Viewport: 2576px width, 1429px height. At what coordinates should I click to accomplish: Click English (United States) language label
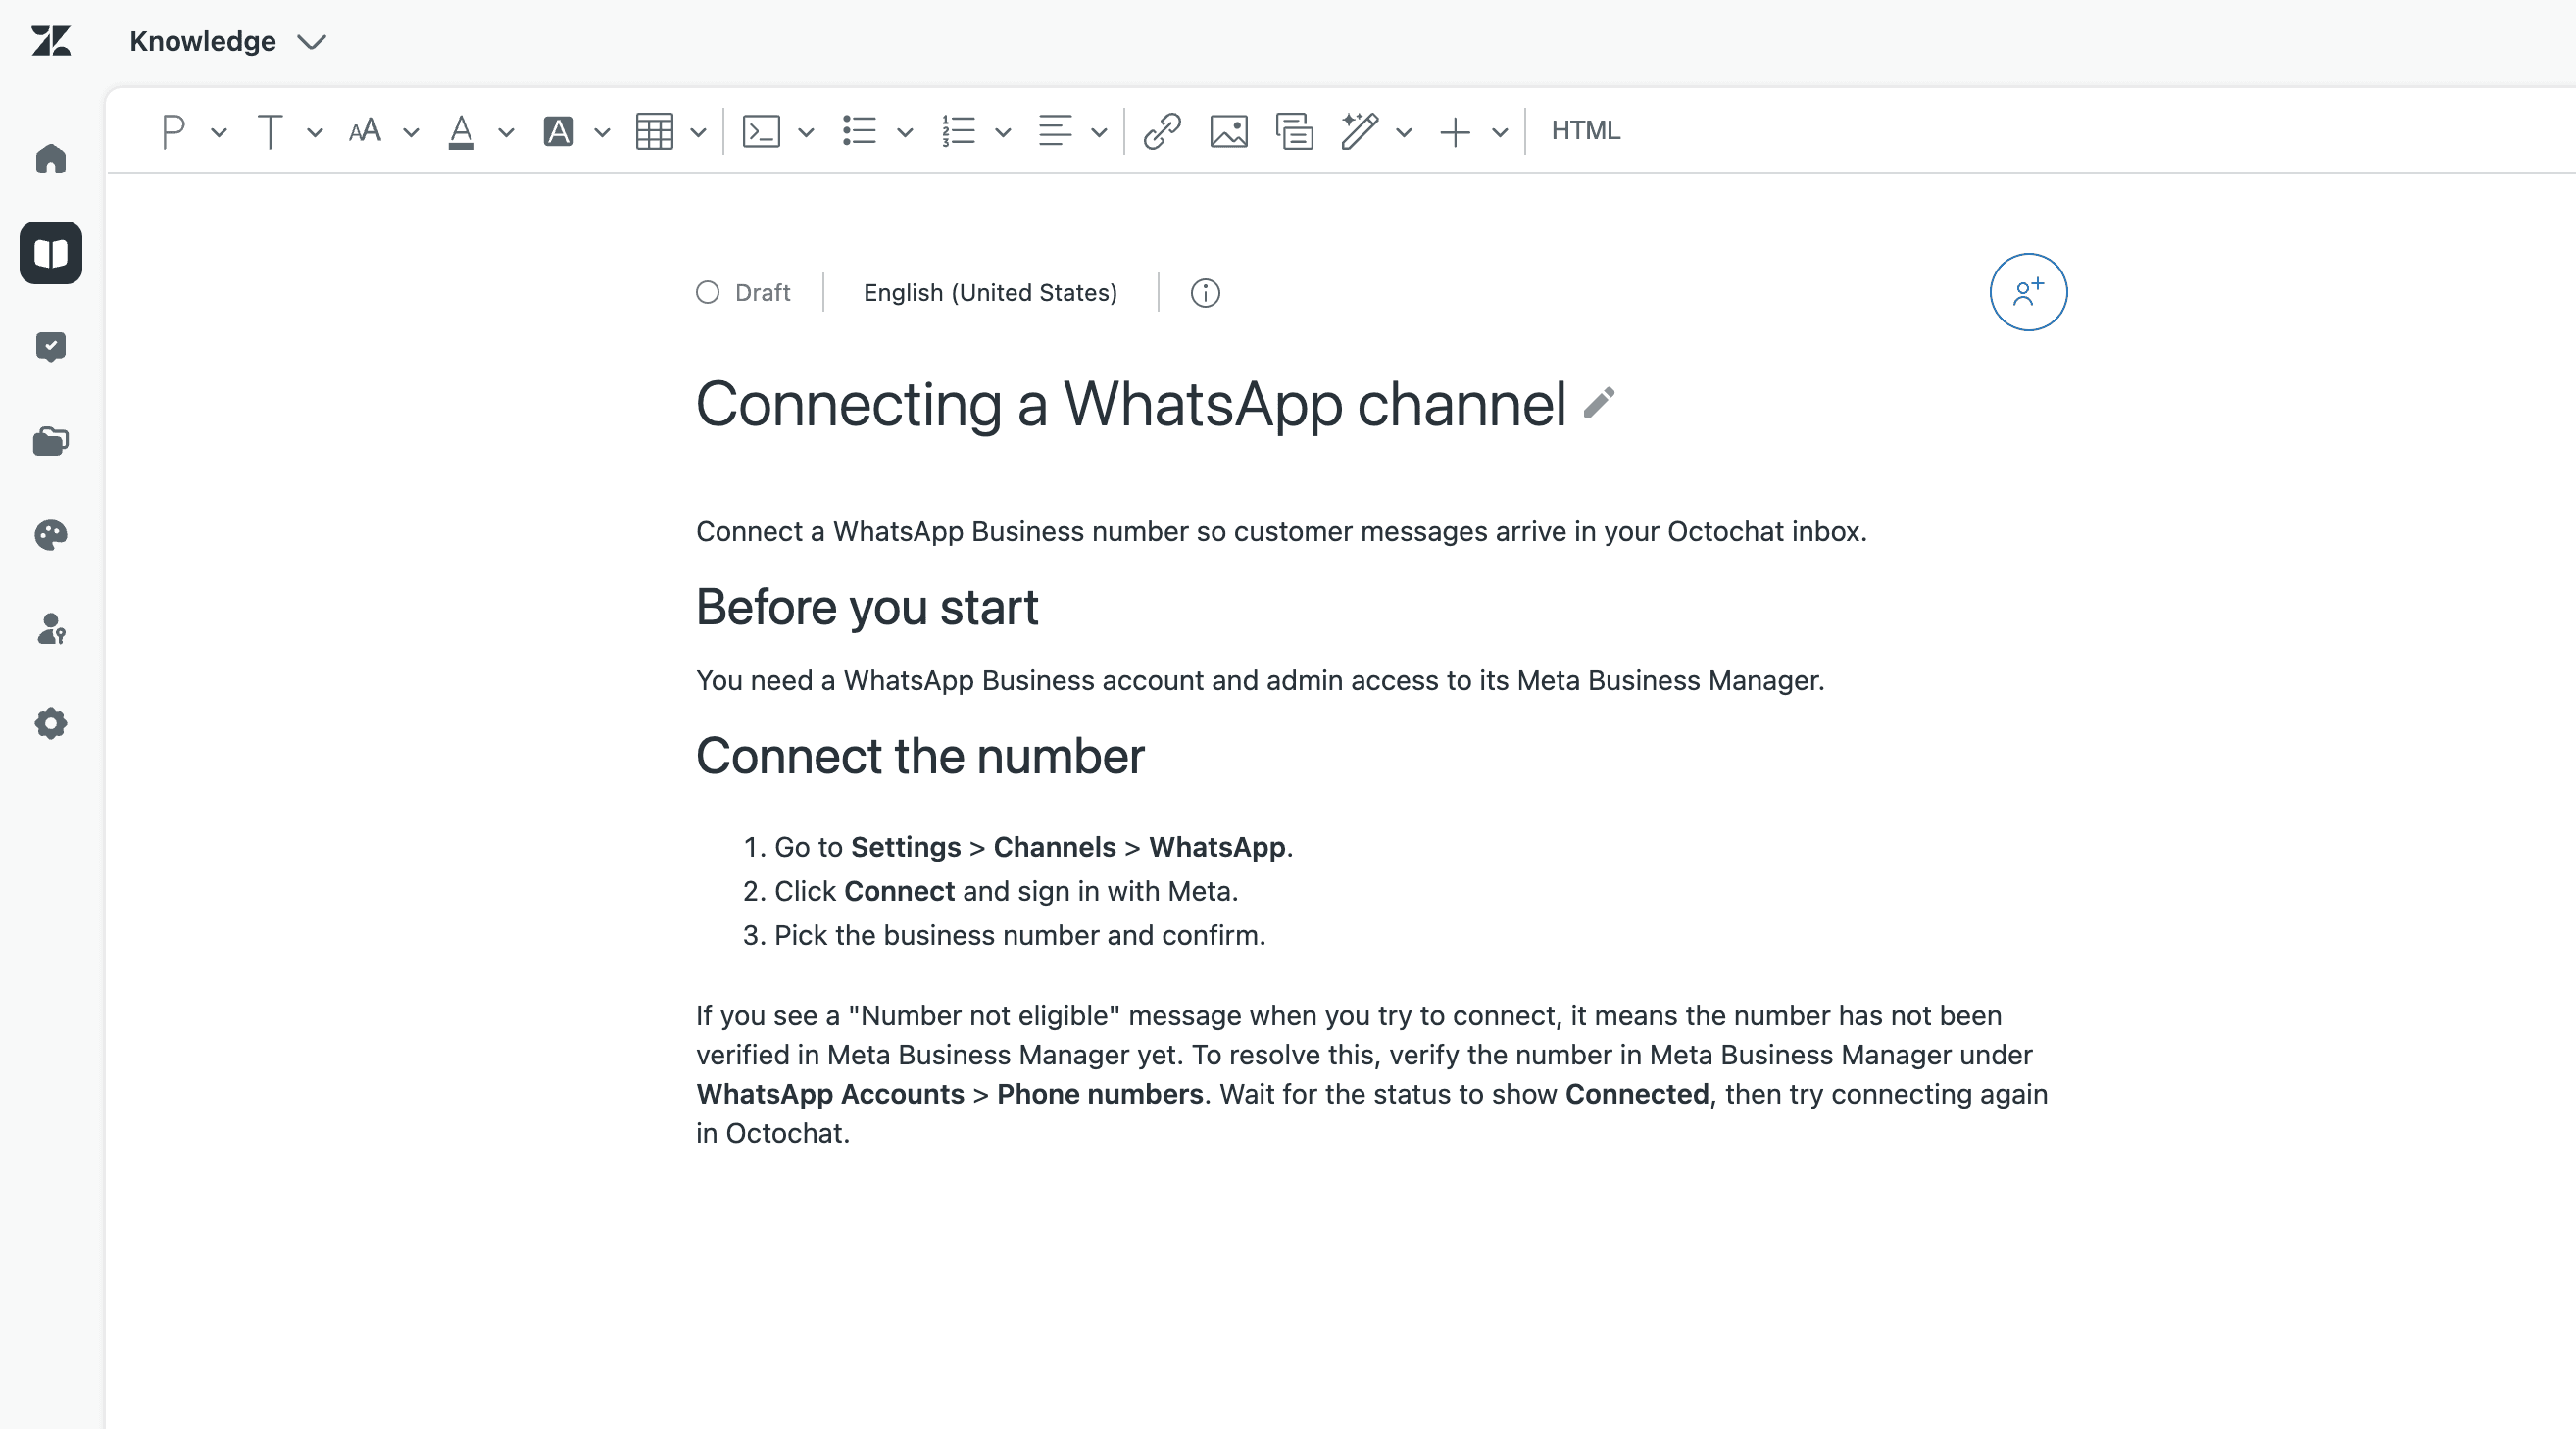(x=990, y=293)
